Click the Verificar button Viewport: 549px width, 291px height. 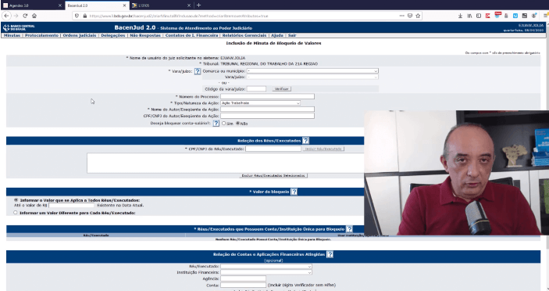click(x=281, y=89)
